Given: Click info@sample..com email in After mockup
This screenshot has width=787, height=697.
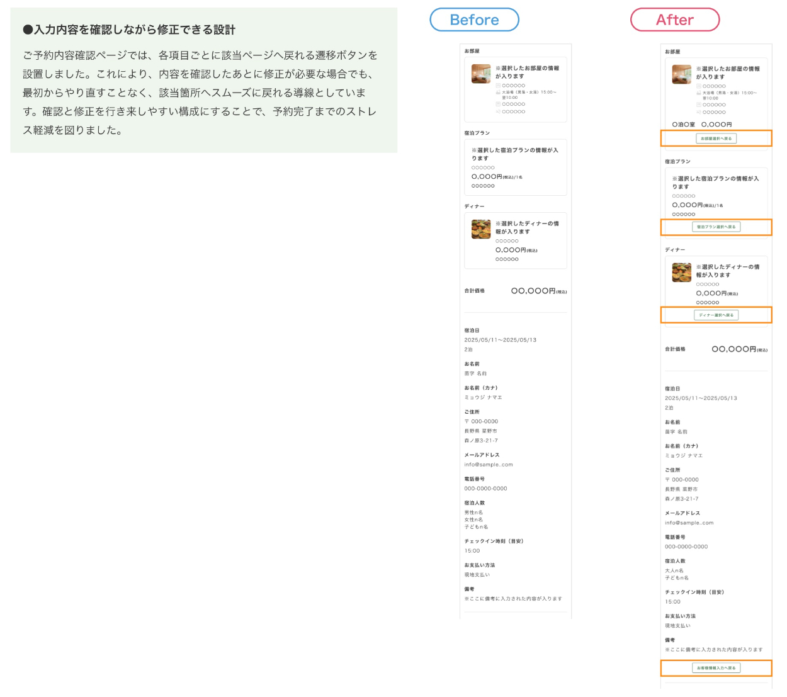Looking at the screenshot, I should (689, 523).
